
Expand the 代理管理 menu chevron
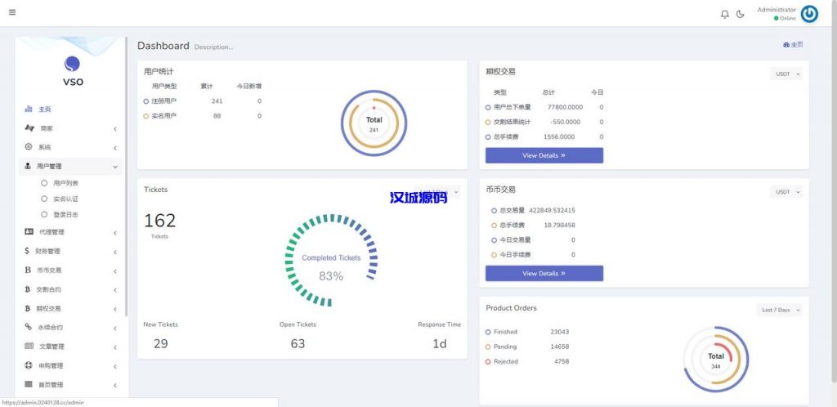pos(115,233)
